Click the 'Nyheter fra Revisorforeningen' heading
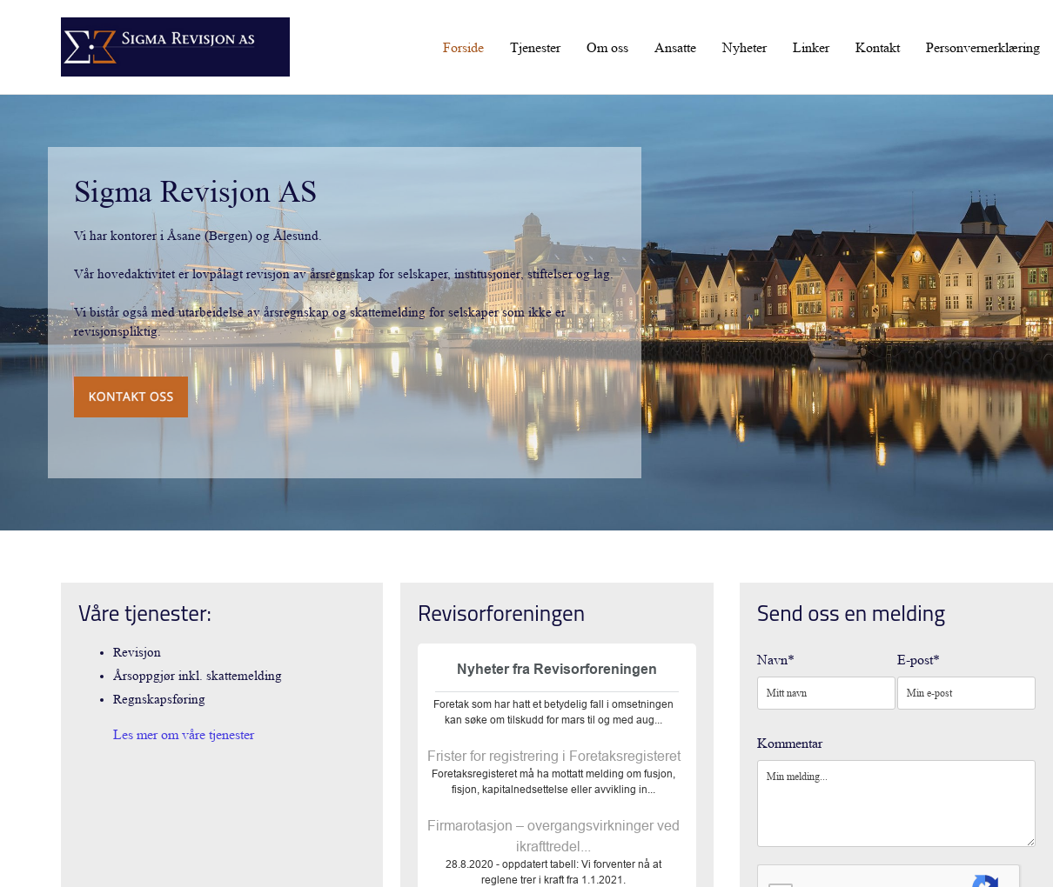Screen dimensions: 1053x887 557,670
